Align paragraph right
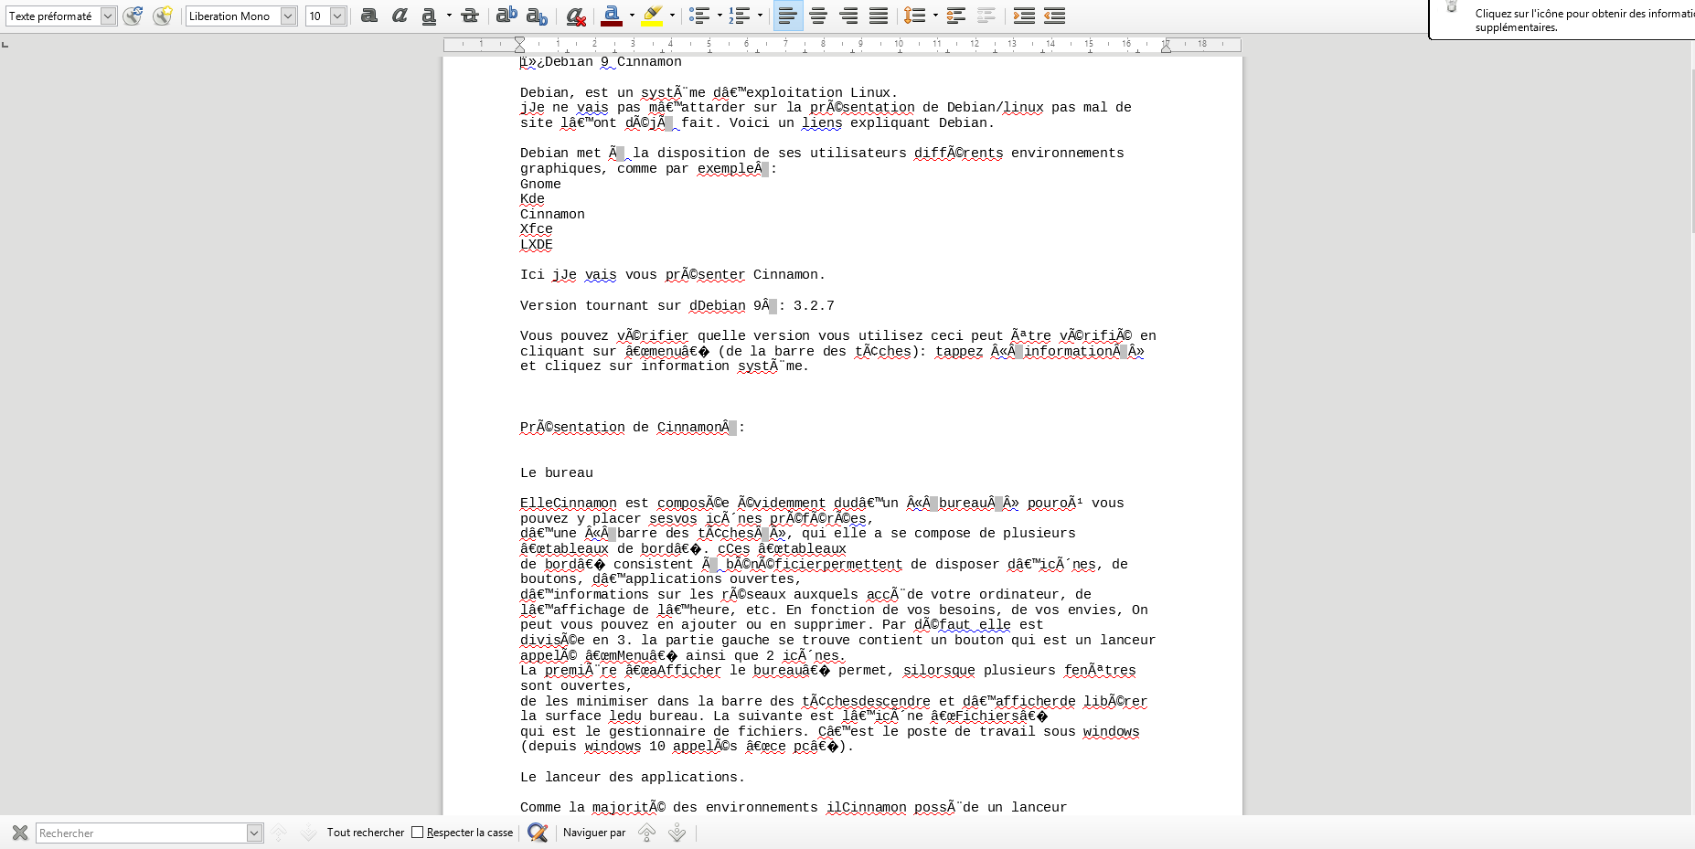This screenshot has width=1695, height=849. (x=848, y=16)
